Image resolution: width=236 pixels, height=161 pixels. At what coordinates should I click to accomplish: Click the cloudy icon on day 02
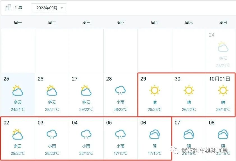(18, 134)
